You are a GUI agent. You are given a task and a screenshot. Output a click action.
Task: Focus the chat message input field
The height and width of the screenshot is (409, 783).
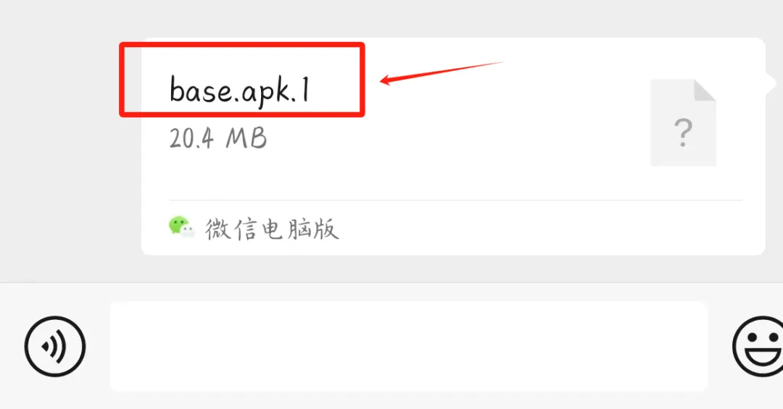408,346
